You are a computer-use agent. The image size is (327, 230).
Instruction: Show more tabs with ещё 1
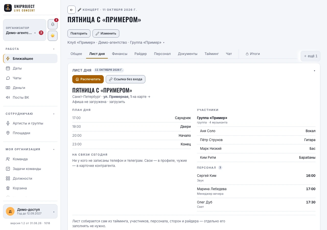(x=310, y=56)
